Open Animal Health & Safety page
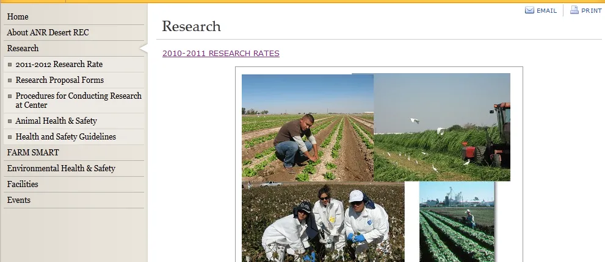This screenshot has height=262, width=605. pyautogui.click(x=56, y=121)
